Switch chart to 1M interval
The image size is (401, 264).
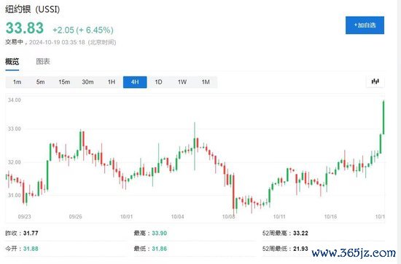pyautogui.click(x=206, y=82)
